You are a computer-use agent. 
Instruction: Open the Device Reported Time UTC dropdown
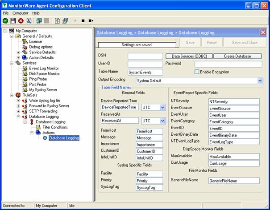click(x=162, y=107)
